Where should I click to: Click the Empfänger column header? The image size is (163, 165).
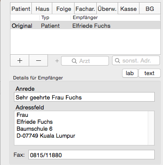pos(85,17)
